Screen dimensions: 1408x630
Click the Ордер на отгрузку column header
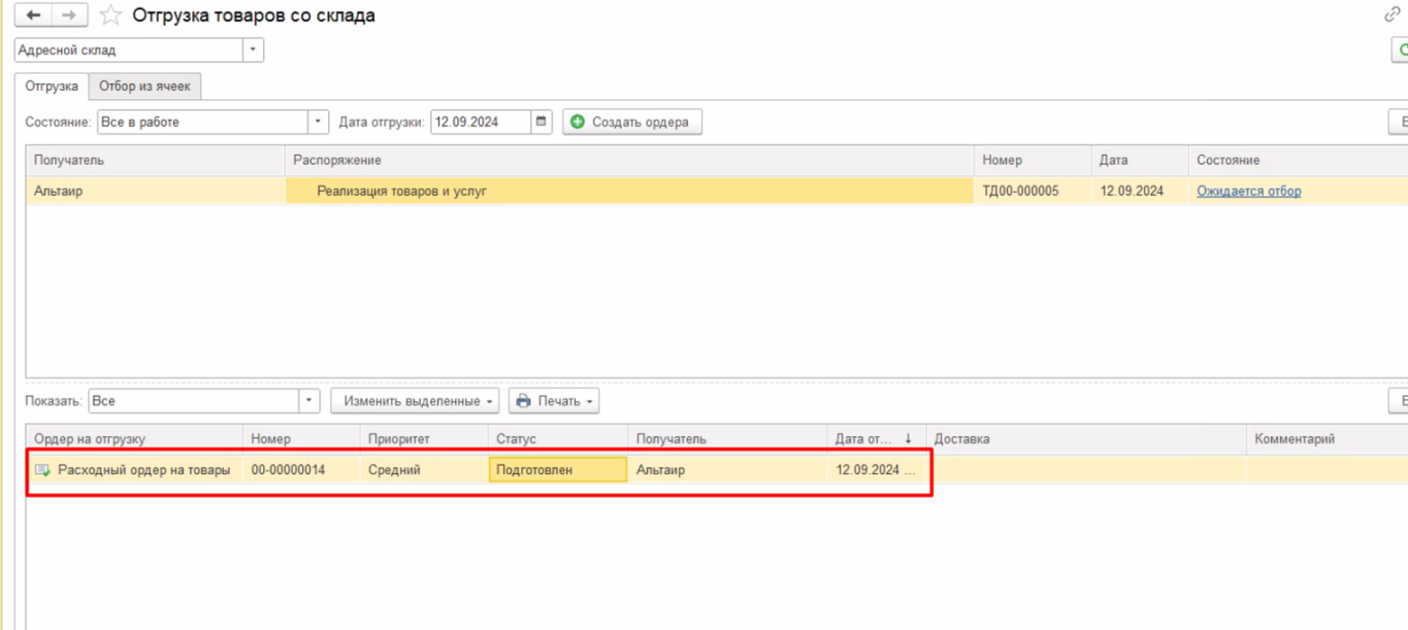pyautogui.click(x=134, y=439)
